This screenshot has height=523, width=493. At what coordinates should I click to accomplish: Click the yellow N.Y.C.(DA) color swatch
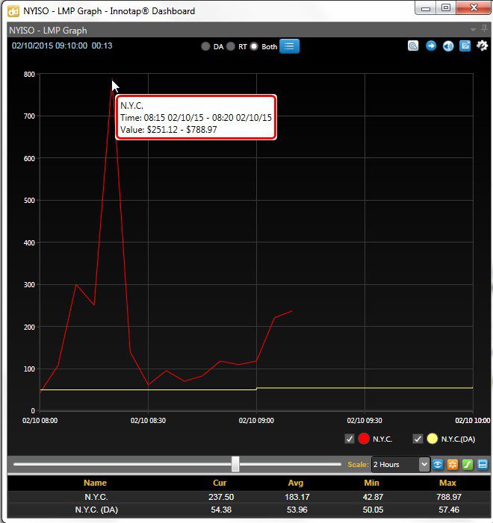tap(432, 438)
